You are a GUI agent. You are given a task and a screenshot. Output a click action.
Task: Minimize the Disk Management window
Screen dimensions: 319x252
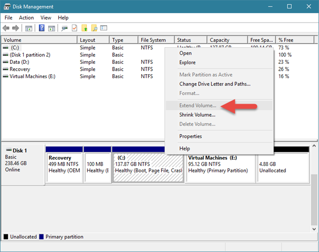coord(270,6)
